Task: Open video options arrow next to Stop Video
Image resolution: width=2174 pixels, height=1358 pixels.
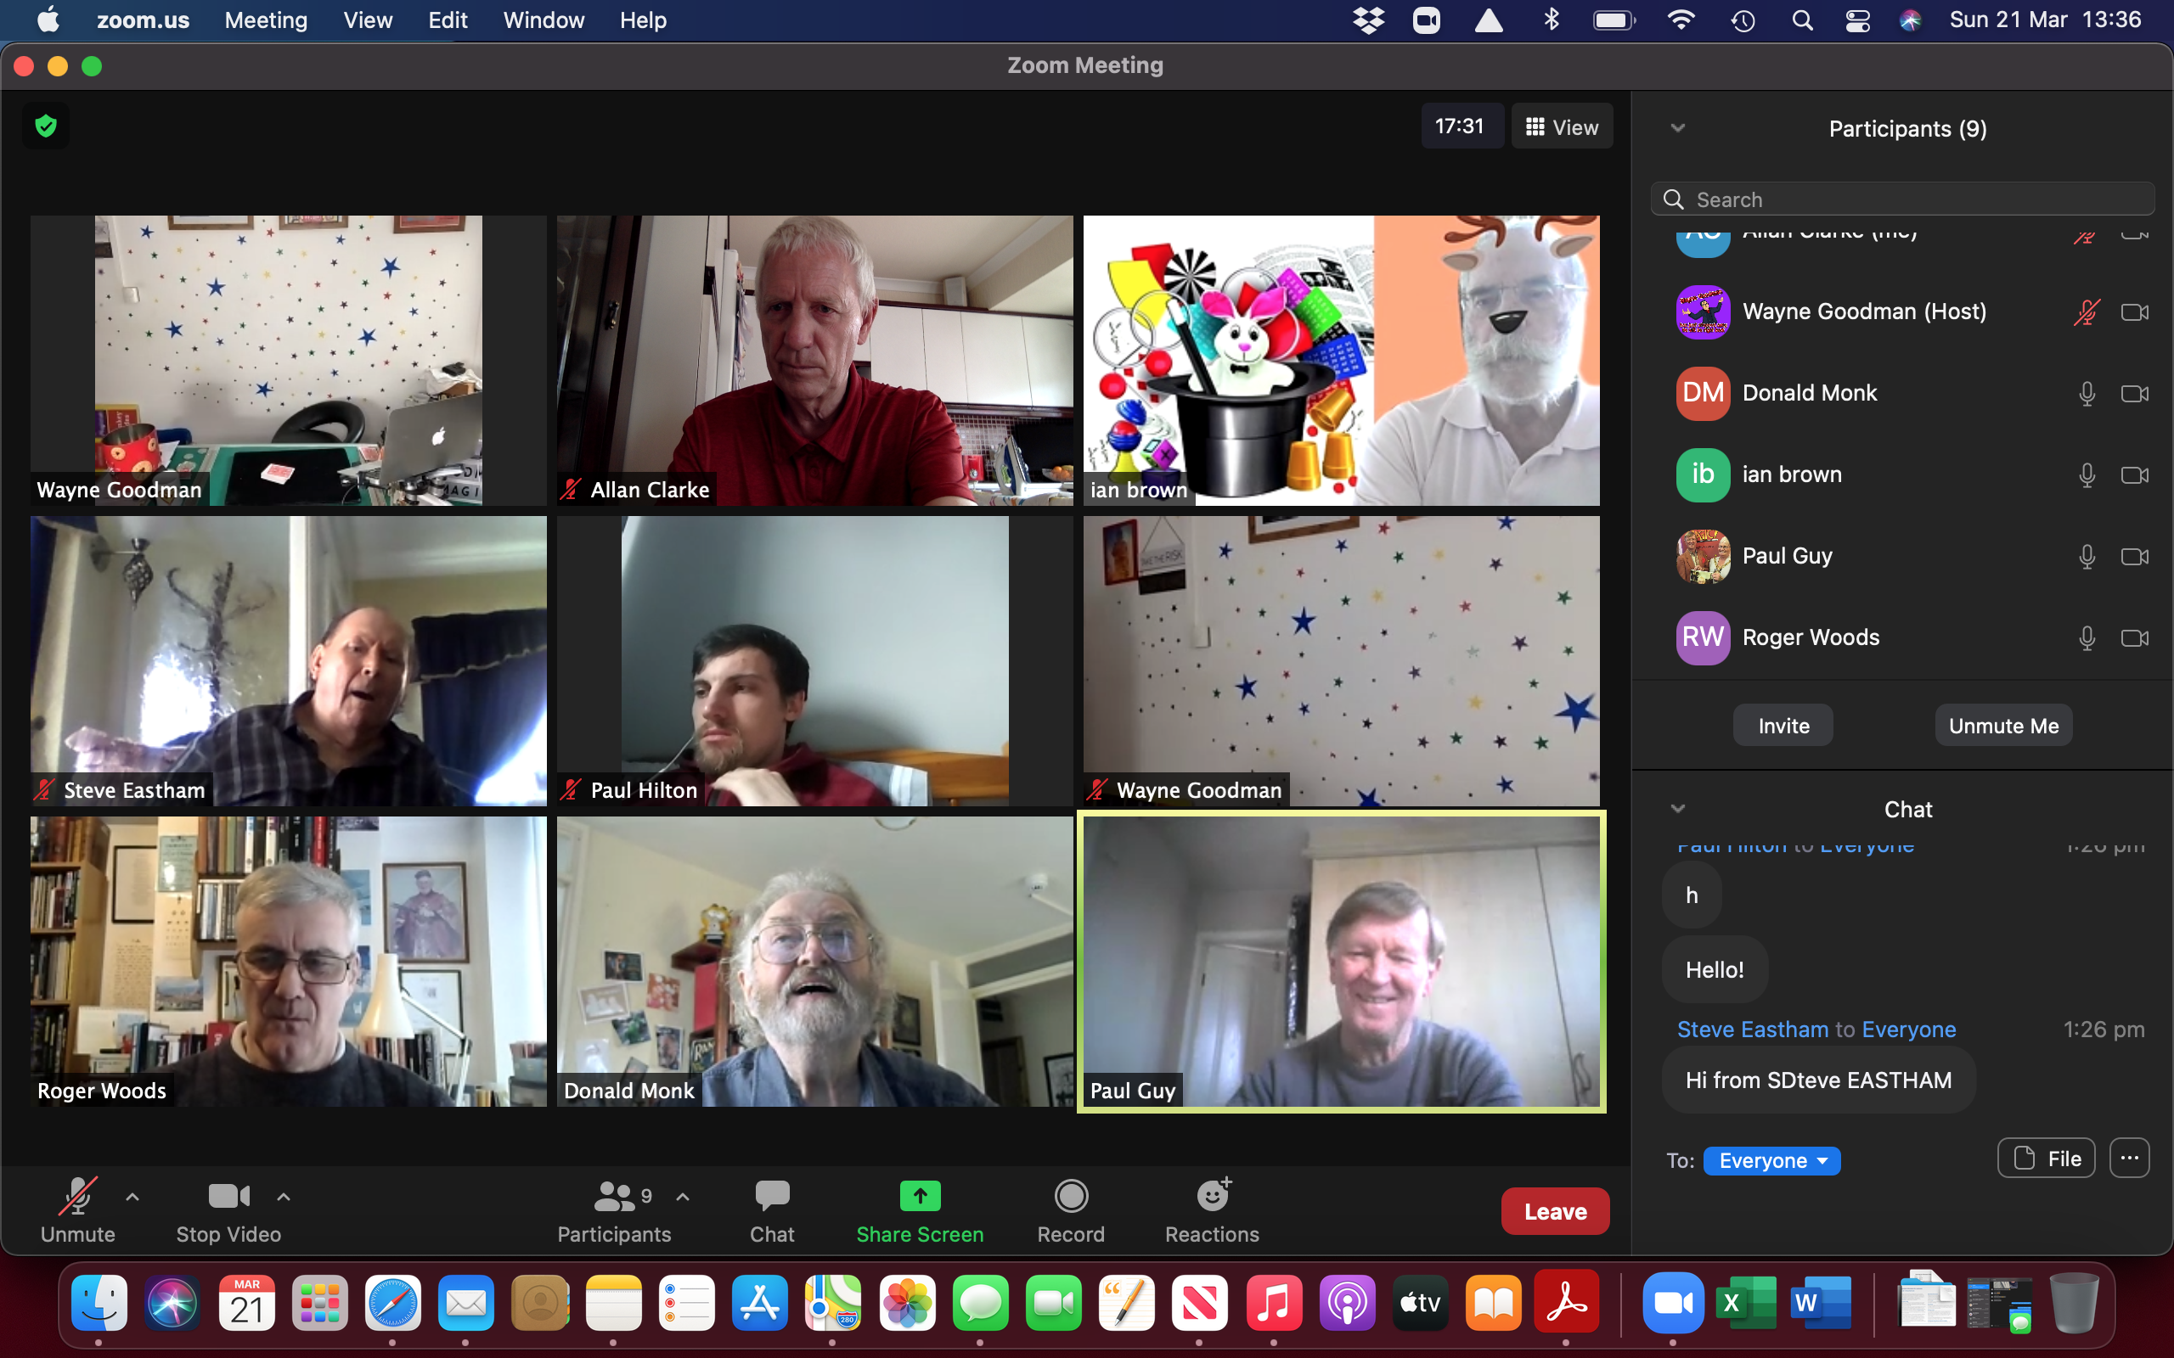Action: click(x=283, y=1197)
